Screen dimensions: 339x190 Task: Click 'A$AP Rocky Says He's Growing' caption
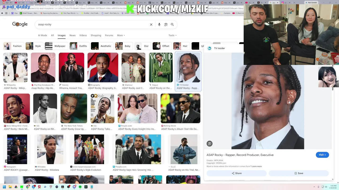[x=133, y=170]
